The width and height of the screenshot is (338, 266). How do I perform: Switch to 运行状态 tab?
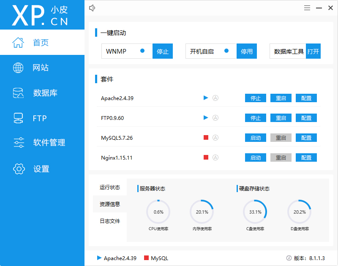point(110,187)
